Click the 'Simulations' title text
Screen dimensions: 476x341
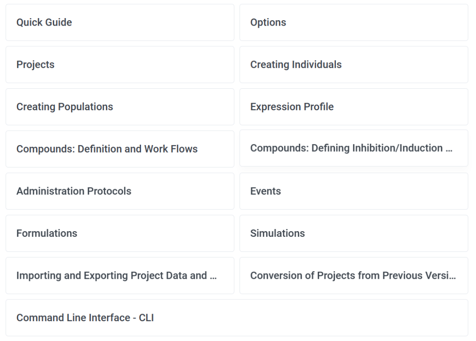pyautogui.click(x=277, y=233)
